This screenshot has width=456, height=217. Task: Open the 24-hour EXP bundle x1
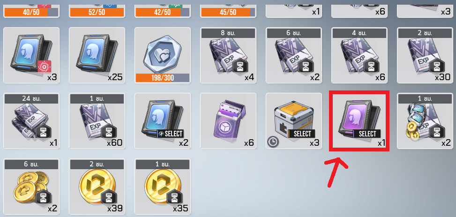pyautogui.click(x=31, y=121)
